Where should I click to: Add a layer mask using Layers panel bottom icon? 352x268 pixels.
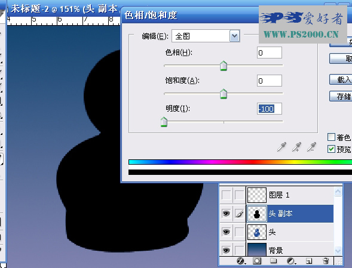tap(257, 261)
